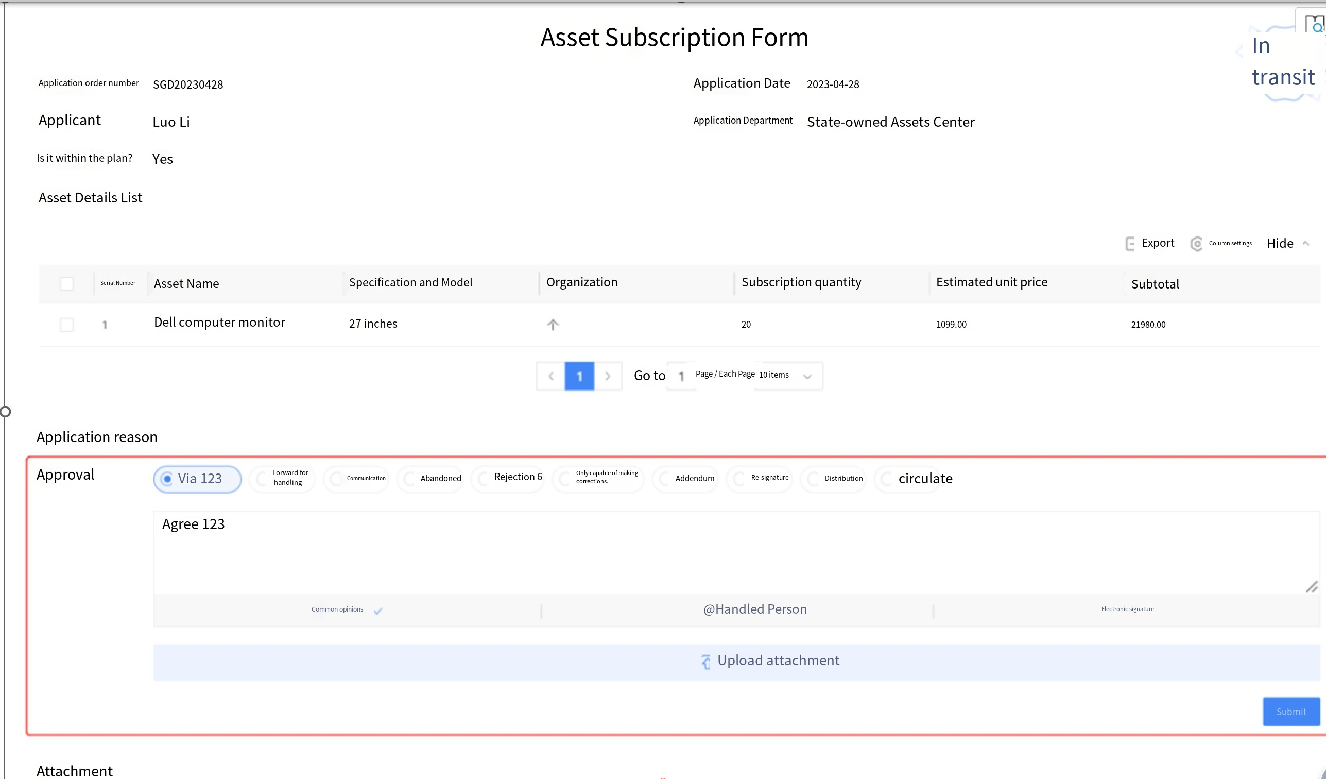
Task: Click the Go to page number field
Action: point(681,376)
